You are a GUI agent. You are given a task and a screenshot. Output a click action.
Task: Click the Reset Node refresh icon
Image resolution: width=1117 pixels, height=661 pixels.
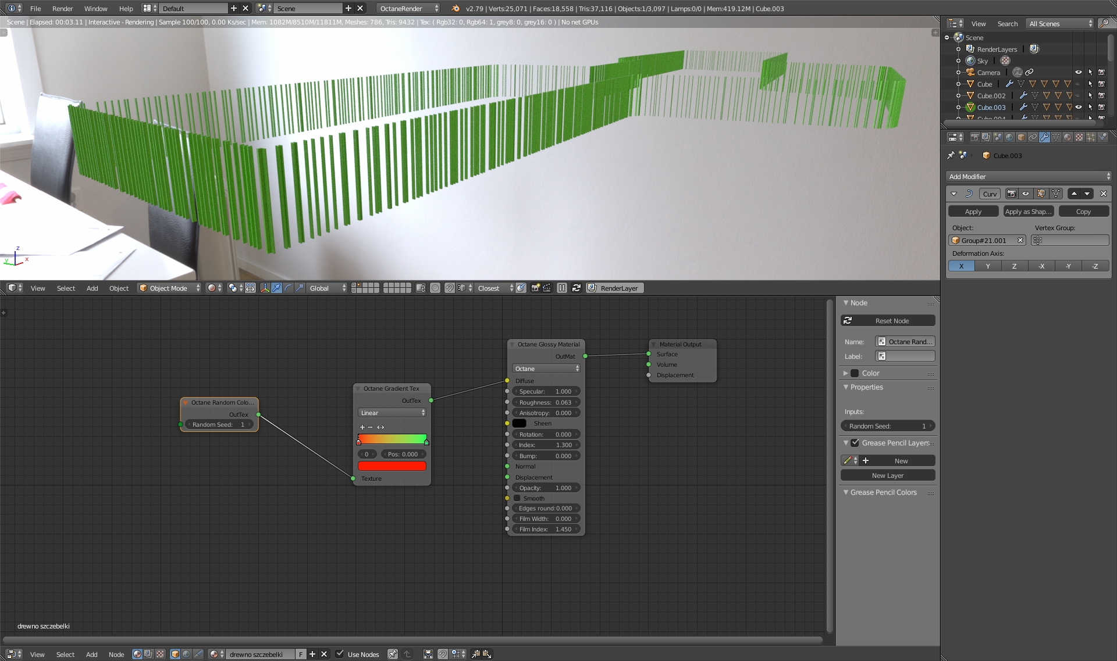pyautogui.click(x=848, y=320)
